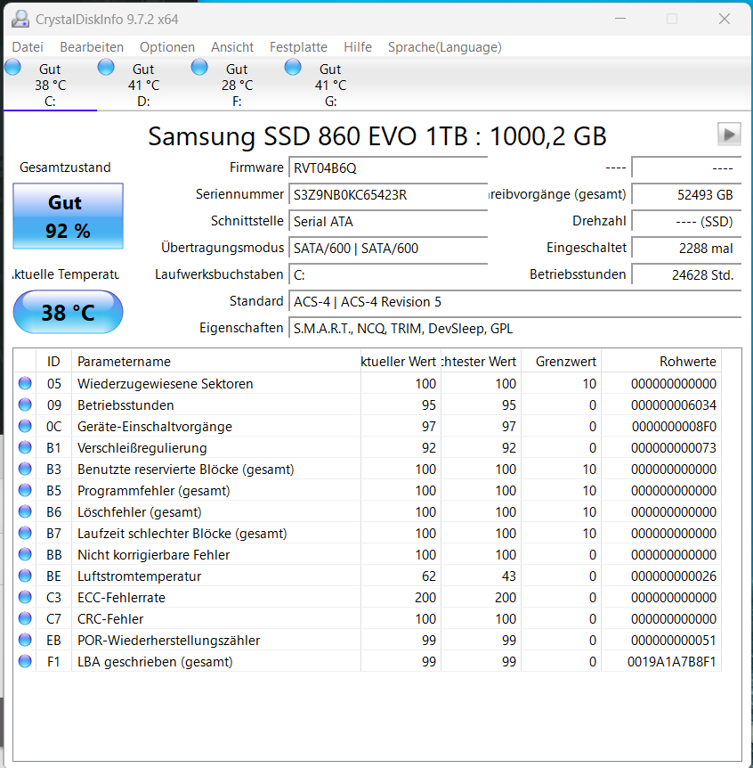753x768 pixels.
Task: Click the Eingeschaltet value 2288 mal
Action: tap(686, 249)
